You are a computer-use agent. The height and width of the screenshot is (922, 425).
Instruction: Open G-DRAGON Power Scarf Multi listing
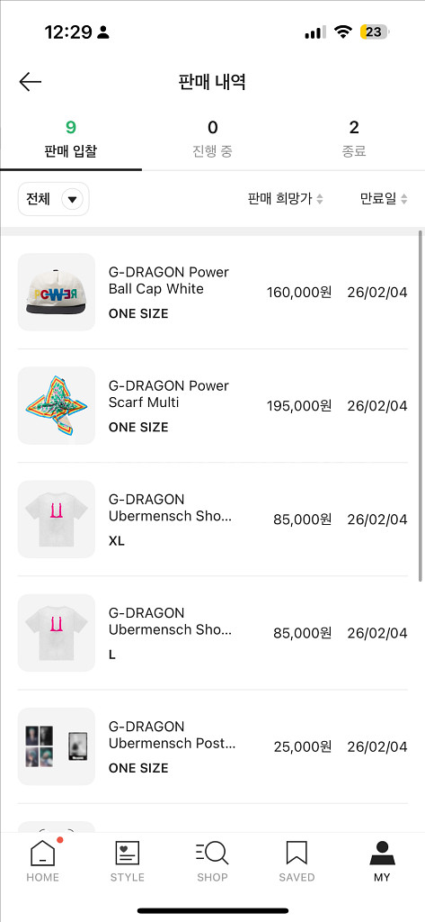pyautogui.click(x=212, y=406)
